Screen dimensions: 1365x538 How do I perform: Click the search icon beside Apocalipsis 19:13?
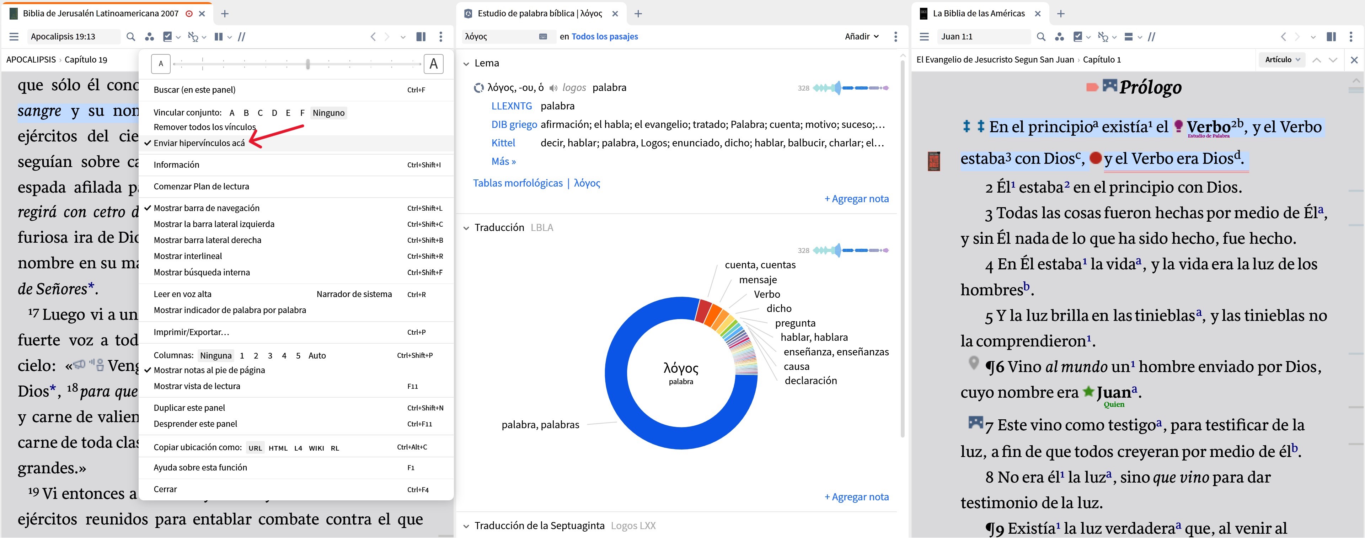(131, 37)
